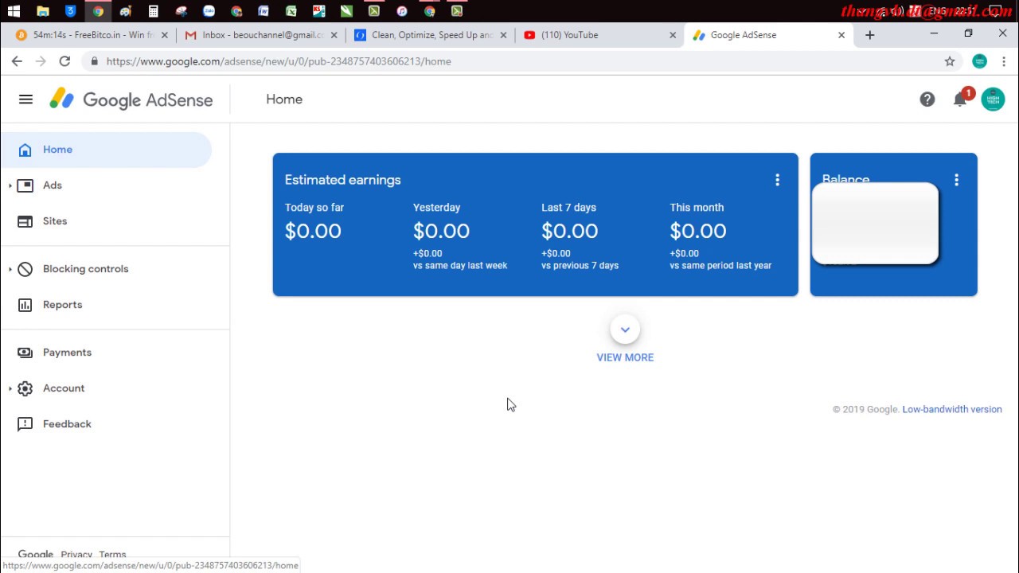Click the Home icon in the sidebar
1019x573 pixels.
coord(25,150)
